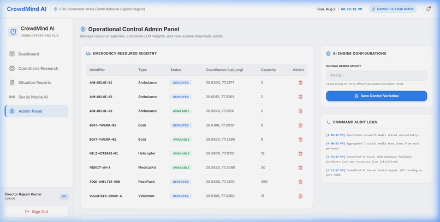The height and width of the screenshot is (222, 440).
Task: Click the FoodPack type cell
Action: tap(146, 182)
